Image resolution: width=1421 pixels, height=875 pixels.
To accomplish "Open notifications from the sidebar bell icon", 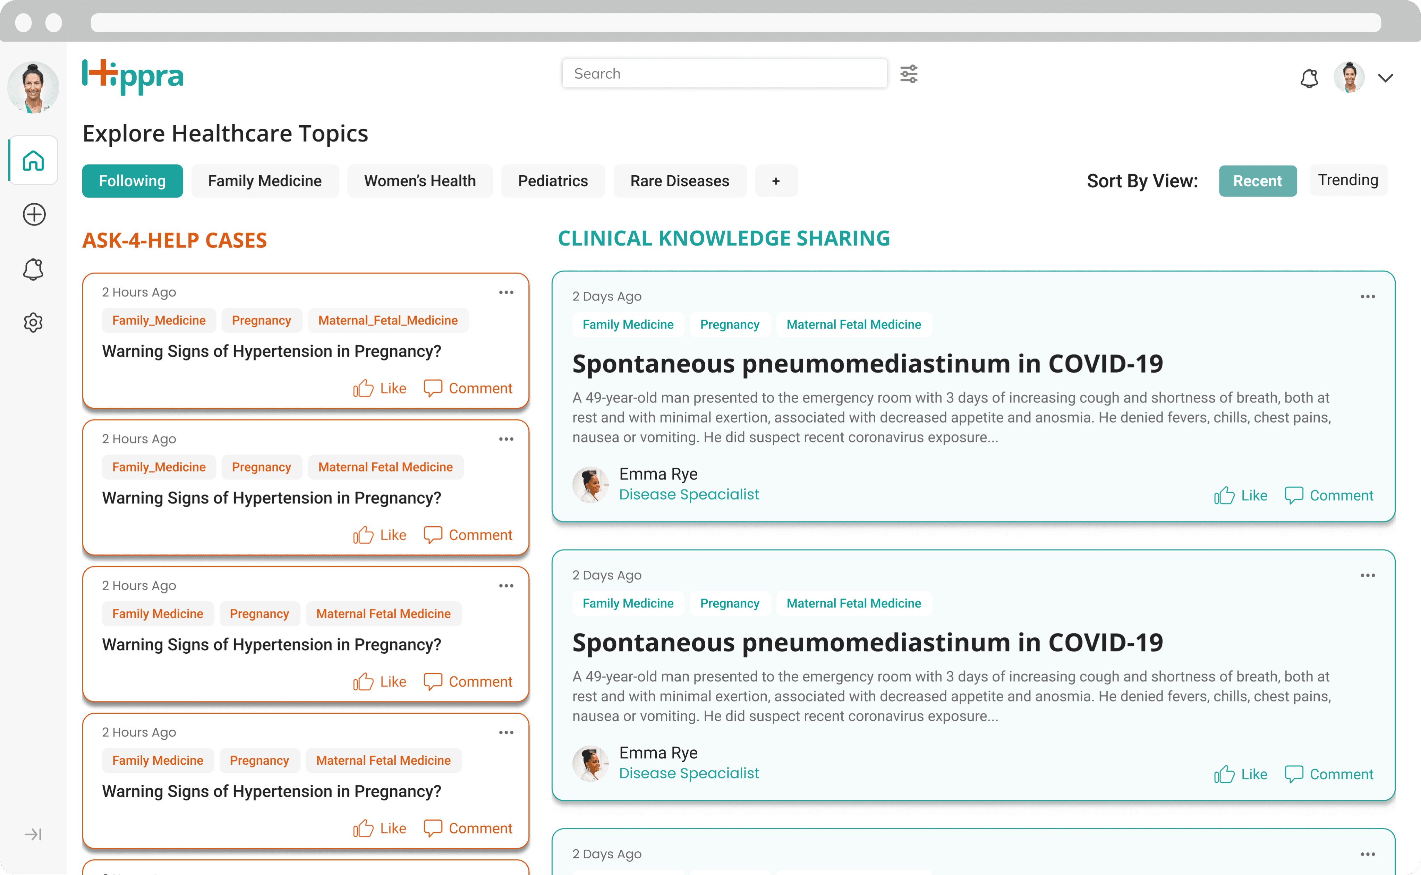I will pos(34,269).
